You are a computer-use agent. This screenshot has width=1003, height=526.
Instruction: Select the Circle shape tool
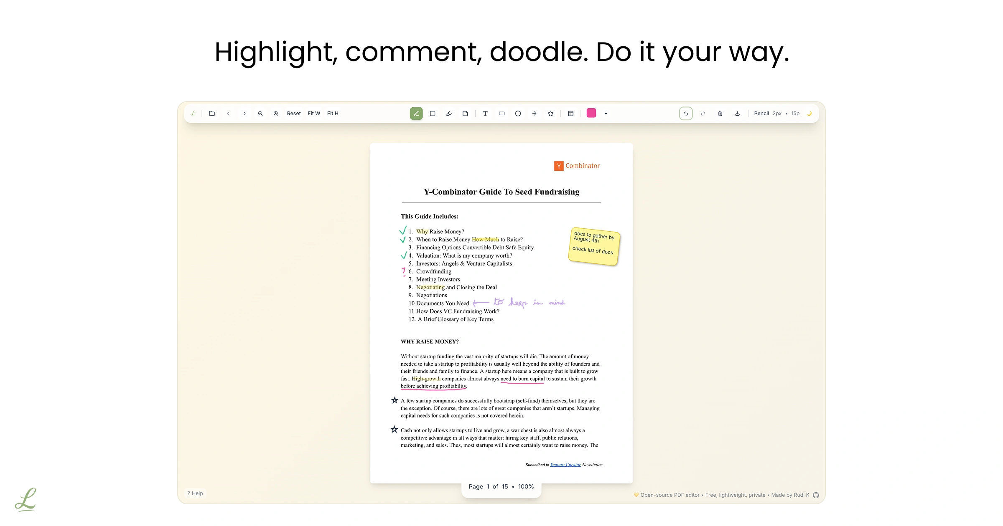coord(518,114)
